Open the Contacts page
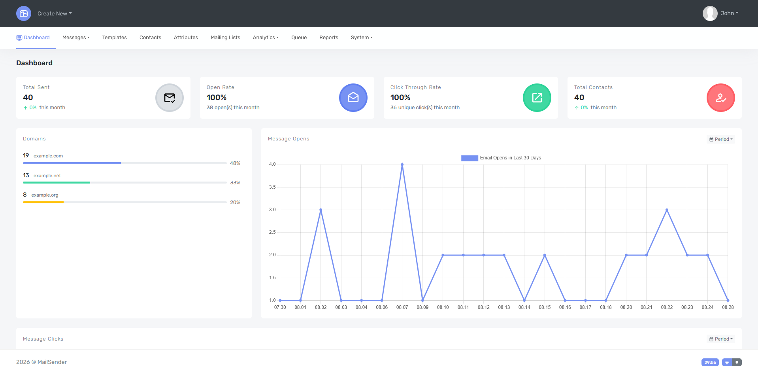Image resolution: width=758 pixels, height=373 pixels. click(150, 38)
